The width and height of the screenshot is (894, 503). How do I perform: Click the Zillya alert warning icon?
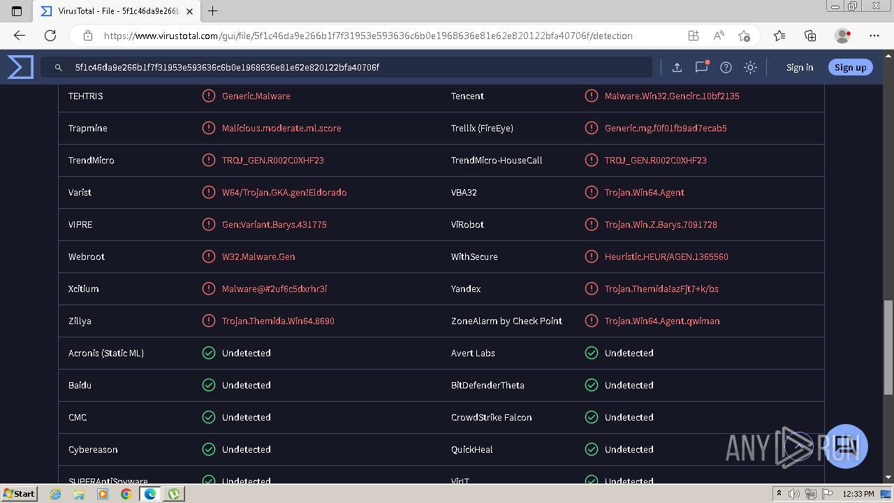coord(208,321)
